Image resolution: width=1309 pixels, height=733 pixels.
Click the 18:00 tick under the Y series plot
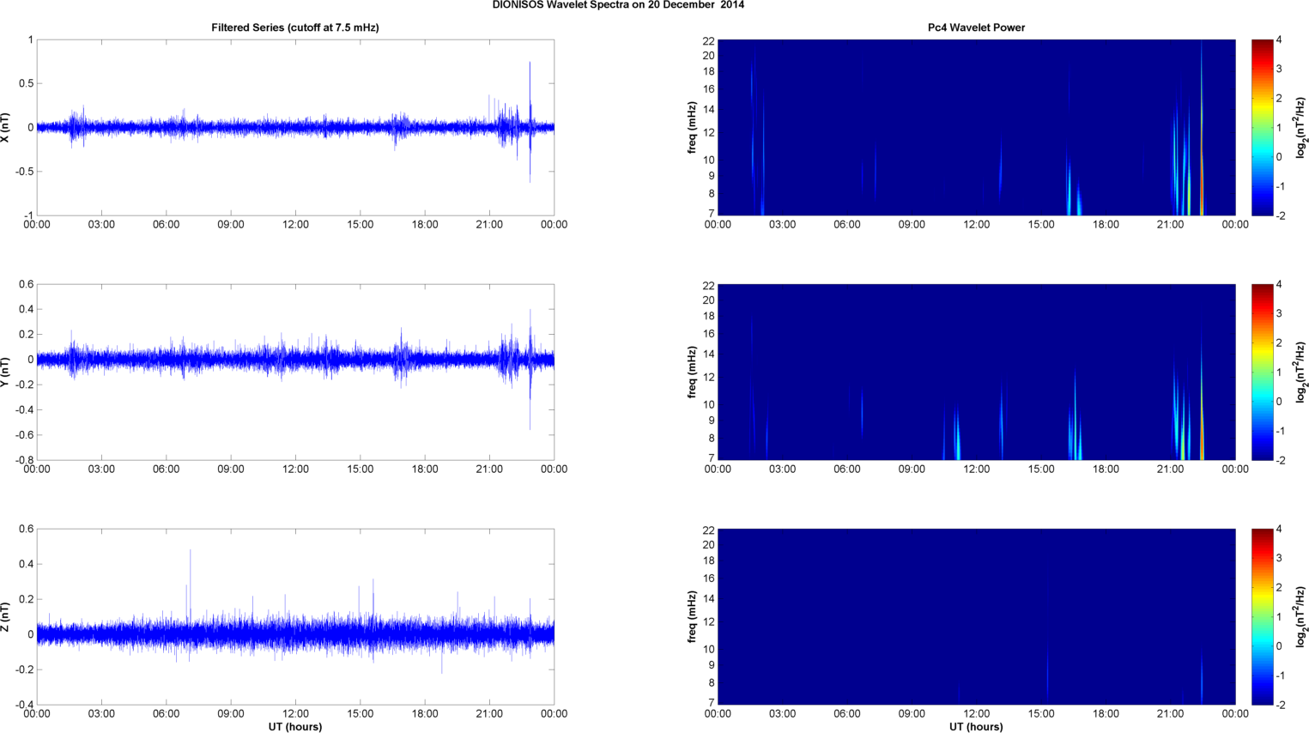pos(425,469)
